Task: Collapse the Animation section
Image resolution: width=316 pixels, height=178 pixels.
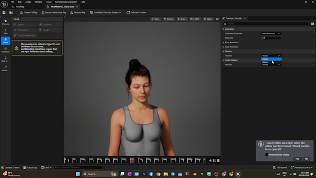Action: coord(224,29)
